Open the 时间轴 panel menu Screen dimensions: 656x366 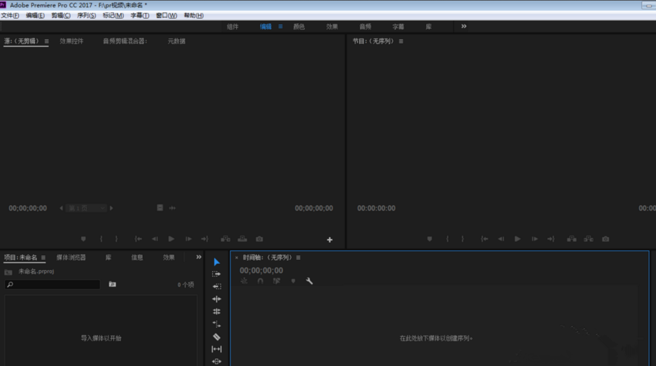pyautogui.click(x=298, y=257)
